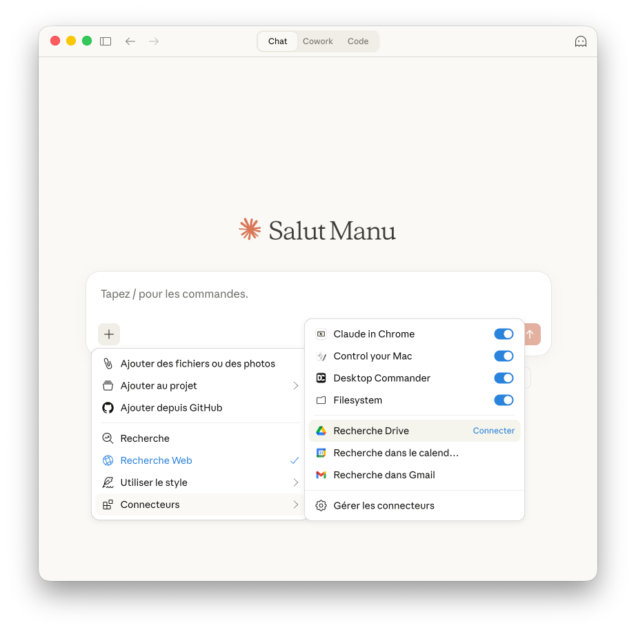Image resolution: width=636 pixels, height=632 pixels.
Task: Open the Connecteurs submenu chevron
Action: coord(295,504)
